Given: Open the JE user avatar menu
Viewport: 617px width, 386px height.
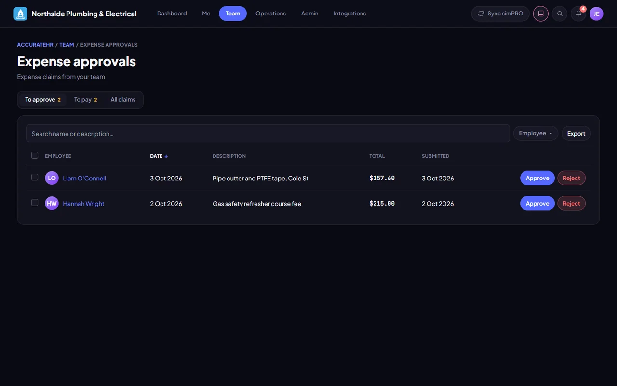Looking at the screenshot, I should 596,14.
